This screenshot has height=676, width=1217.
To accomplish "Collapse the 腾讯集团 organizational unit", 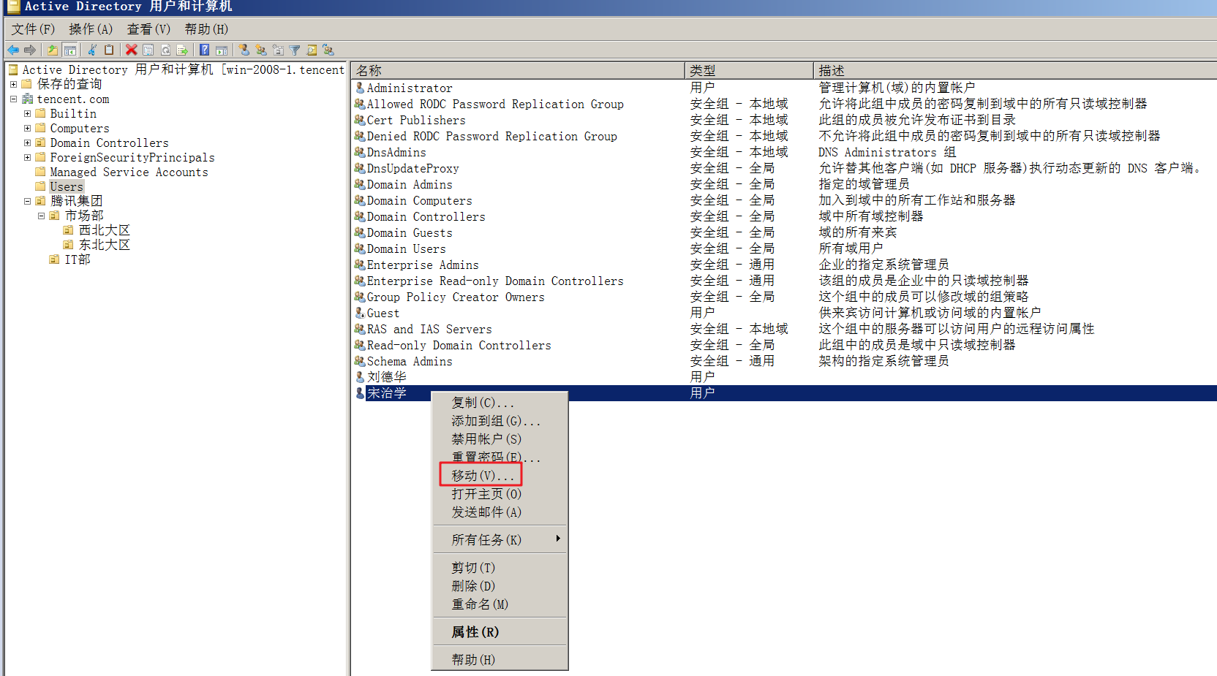I will 27,201.
